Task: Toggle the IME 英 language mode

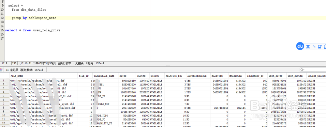Action: click(x=308, y=47)
